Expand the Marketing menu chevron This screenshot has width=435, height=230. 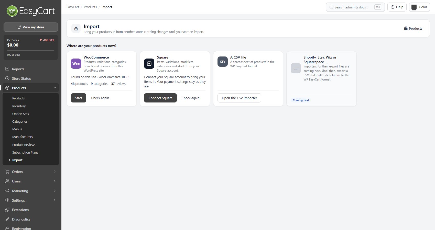click(55, 191)
